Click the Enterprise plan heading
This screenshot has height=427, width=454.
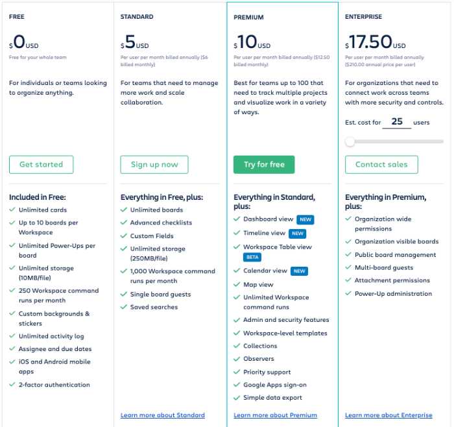364,17
